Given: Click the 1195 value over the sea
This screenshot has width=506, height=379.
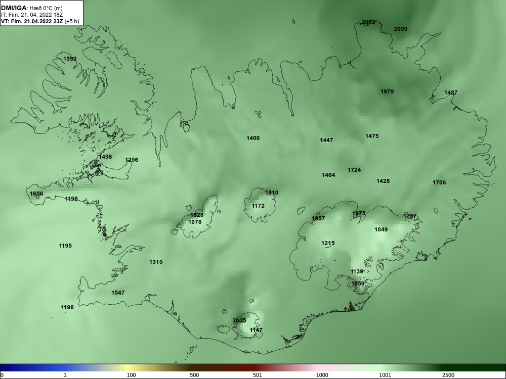Looking at the screenshot, I should tap(65, 246).
